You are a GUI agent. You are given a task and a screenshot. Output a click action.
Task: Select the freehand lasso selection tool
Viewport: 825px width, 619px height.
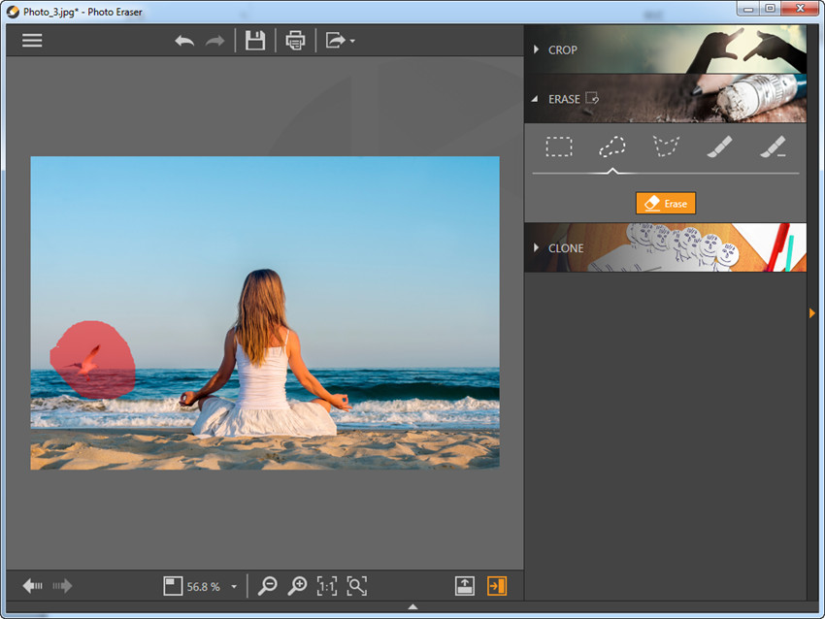pos(612,147)
